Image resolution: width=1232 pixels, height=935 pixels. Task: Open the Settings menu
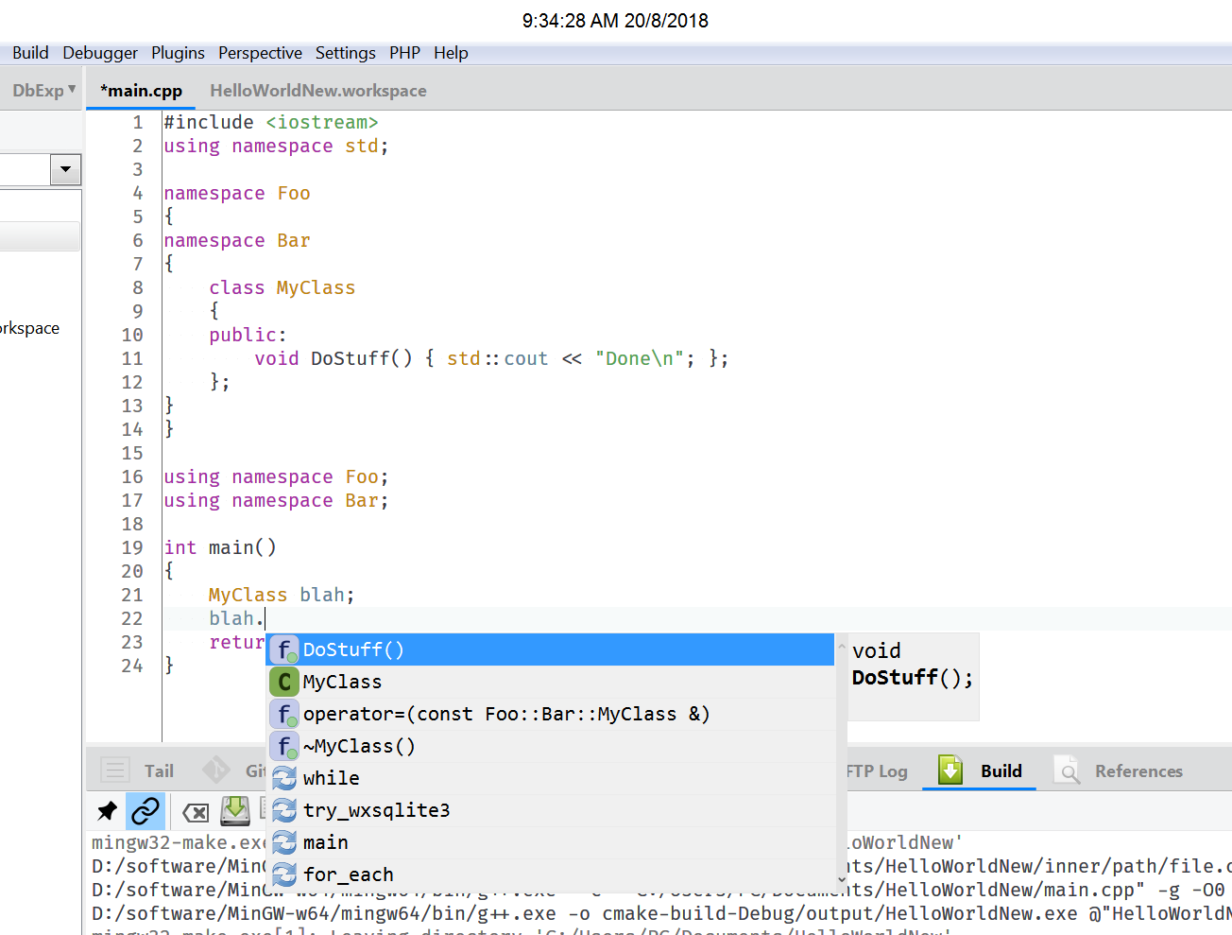pyautogui.click(x=345, y=53)
